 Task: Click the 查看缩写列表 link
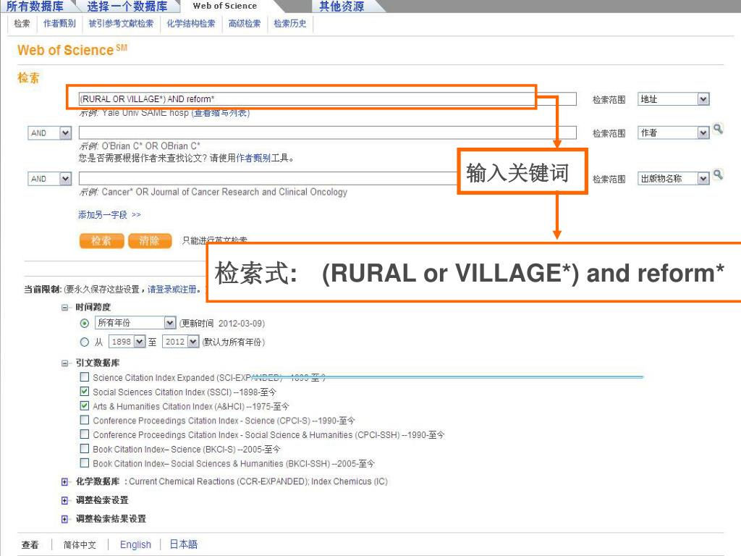click(x=221, y=113)
